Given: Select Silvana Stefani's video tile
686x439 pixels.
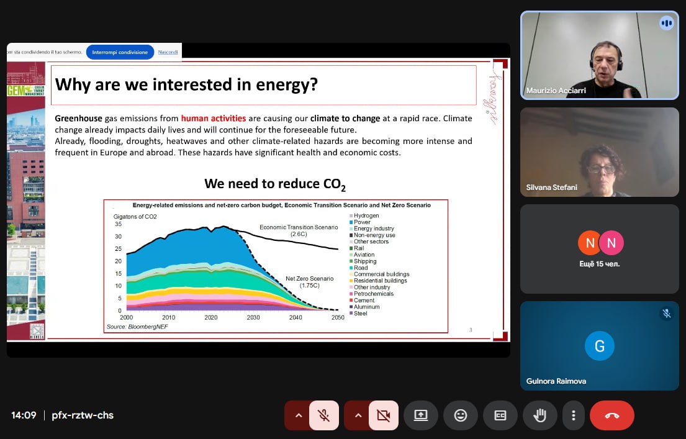Looking at the screenshot, I should pos(599,152).
